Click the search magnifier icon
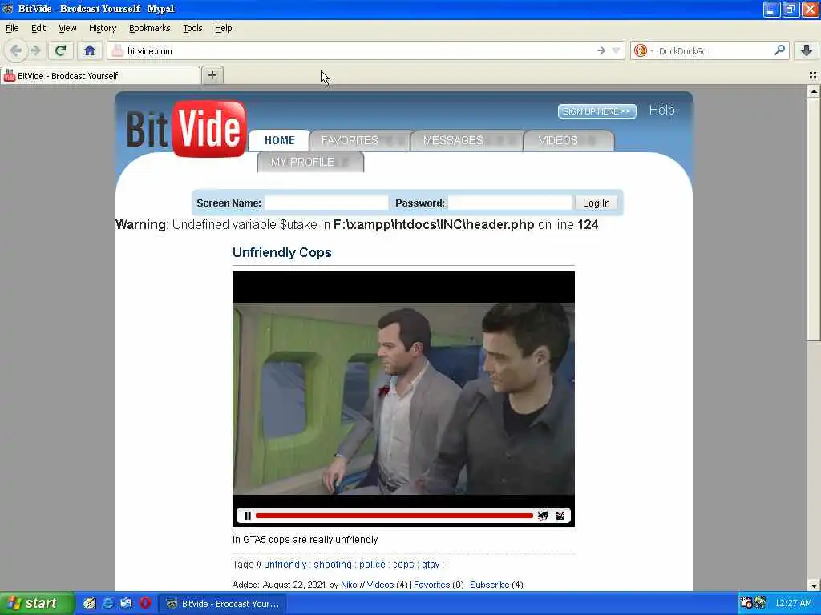 click(779, 50)
